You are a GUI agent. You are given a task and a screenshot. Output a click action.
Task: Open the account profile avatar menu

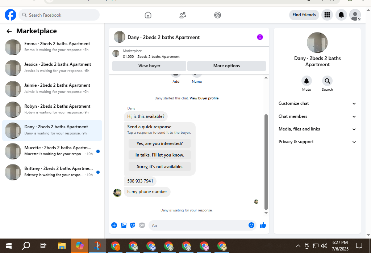[355, 15]
